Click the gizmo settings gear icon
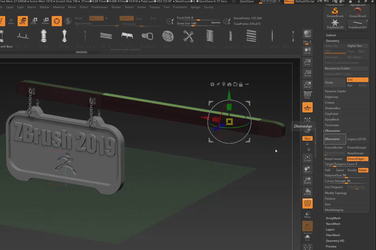Image resolution: width=376 pixels, height=250 pixels. tap(212, 84)
